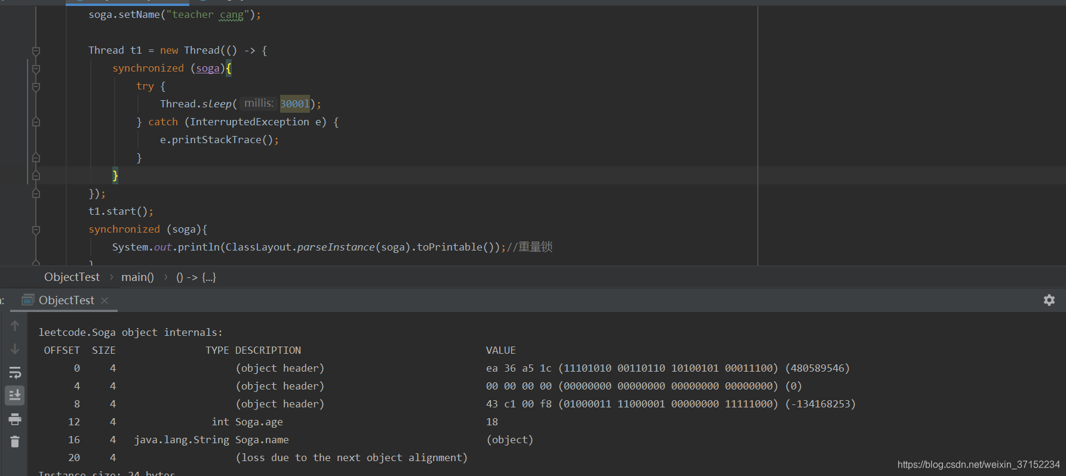The width and height of the screenshot is (1066, 476).
Task: Click value ea 36 a5 1c in output
Action: tap(519, 368)
